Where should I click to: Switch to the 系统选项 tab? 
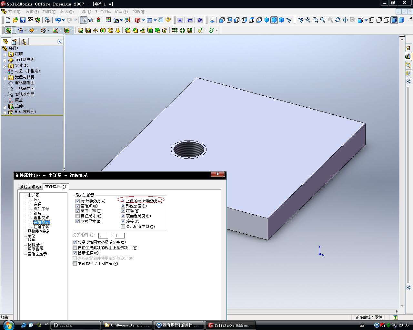click(x=30, y=187)
